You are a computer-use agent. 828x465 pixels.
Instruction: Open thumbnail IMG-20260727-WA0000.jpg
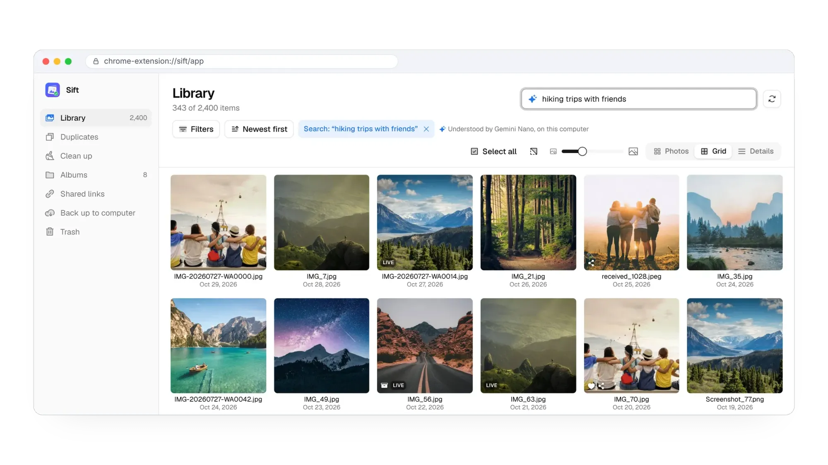218,222
